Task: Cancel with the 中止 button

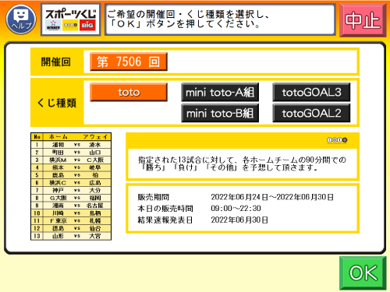Action: coord(363,20)
